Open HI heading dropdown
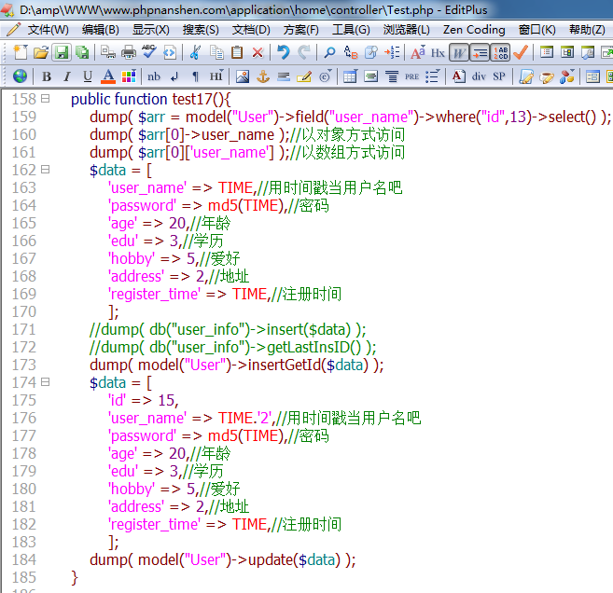The height and width of the screenshot is (593, 613). [x=216, y=76]
